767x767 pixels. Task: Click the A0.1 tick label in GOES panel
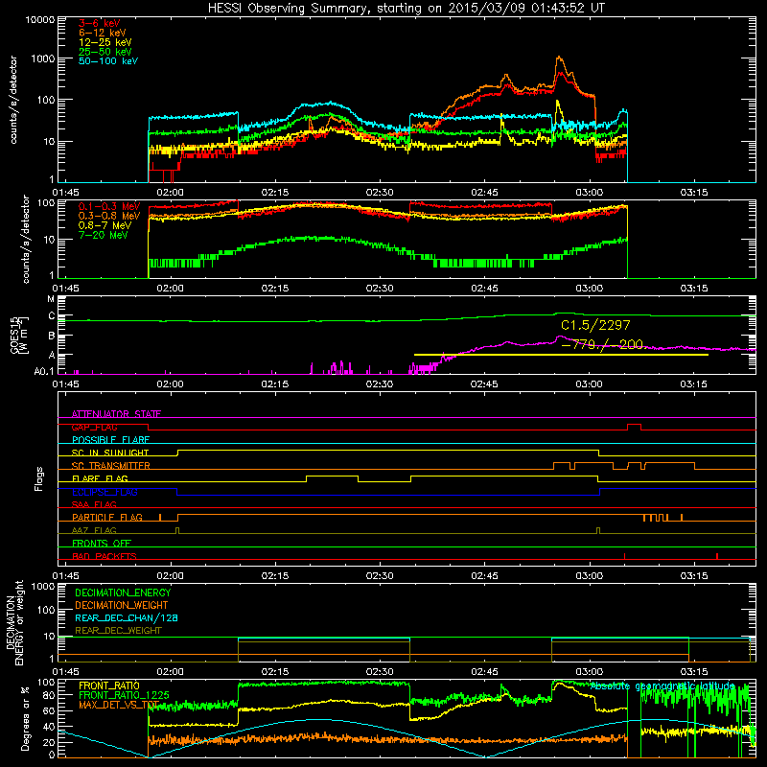tap(44, 371)
